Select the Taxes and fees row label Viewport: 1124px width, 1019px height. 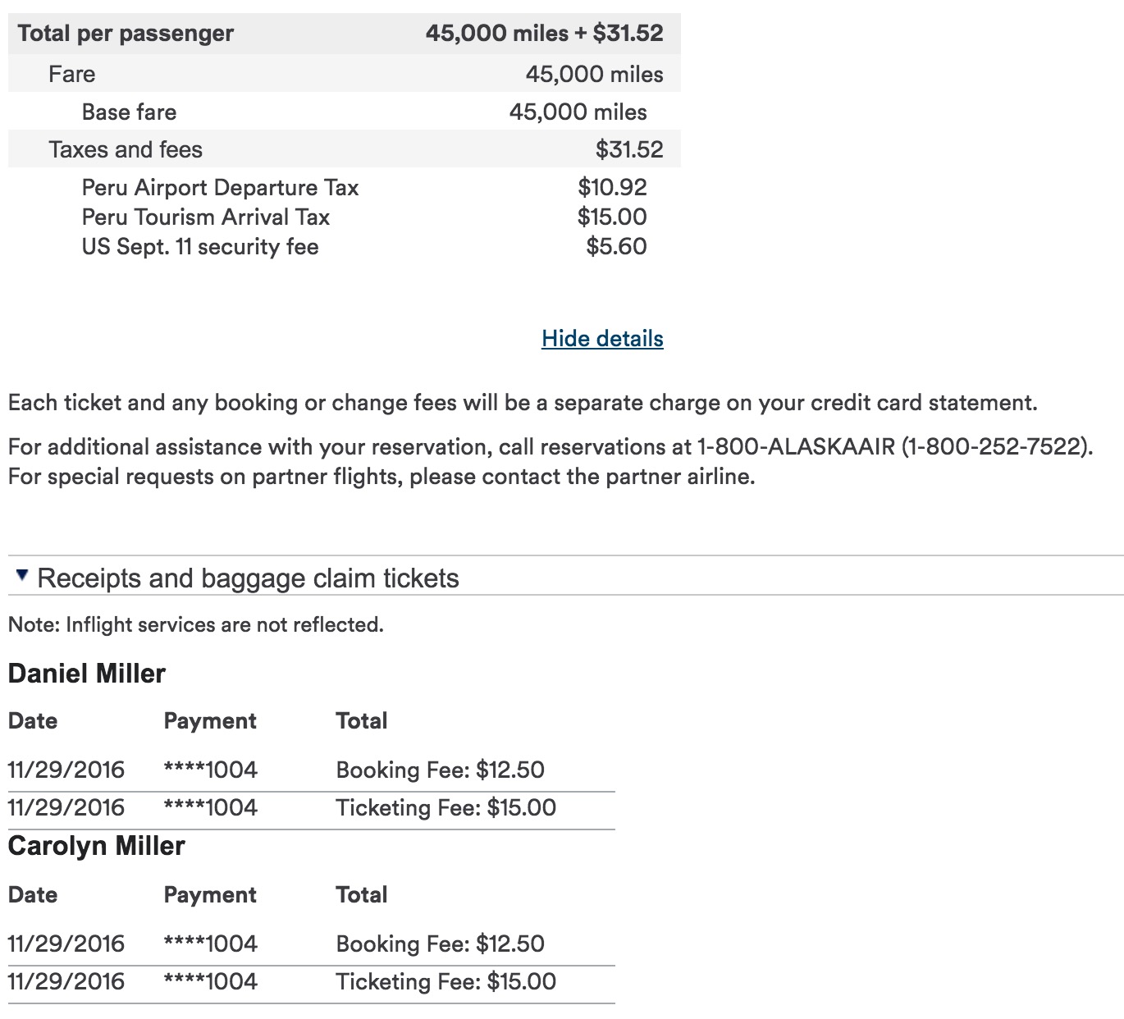pyautogui.click(x=125, y=149)
